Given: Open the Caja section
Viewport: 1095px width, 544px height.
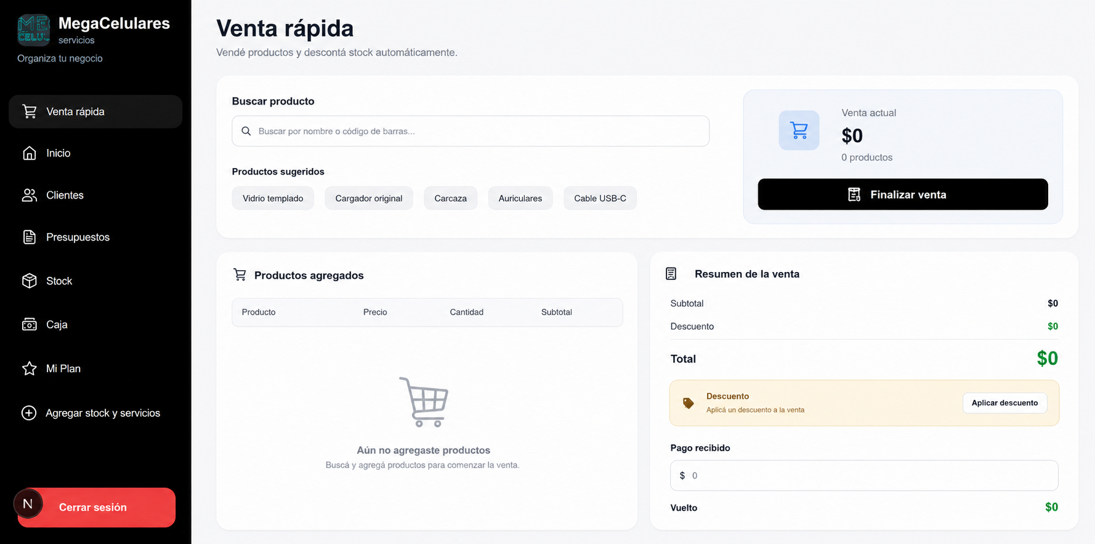Looking at the screenshot, I should 95,324.
